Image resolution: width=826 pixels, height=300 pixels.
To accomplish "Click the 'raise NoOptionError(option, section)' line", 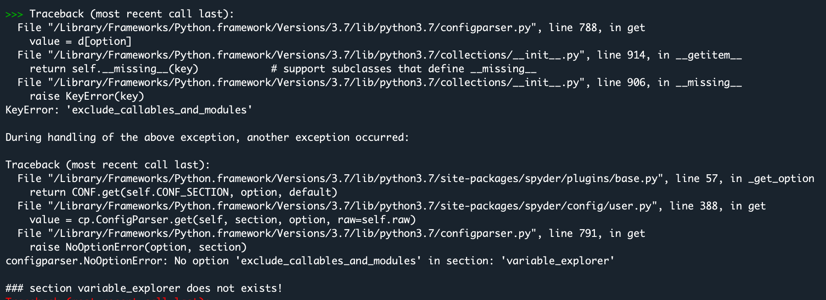I will tap(138, 247).
